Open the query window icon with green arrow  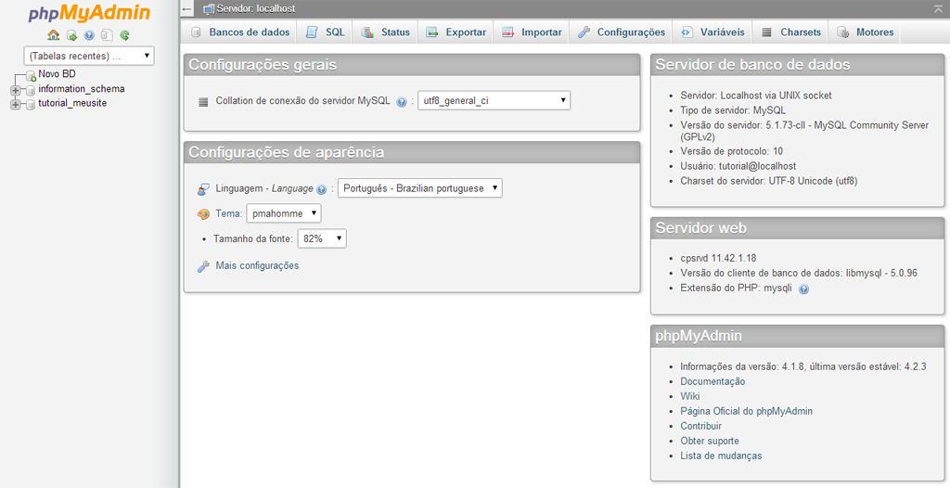tap(71, 35)
